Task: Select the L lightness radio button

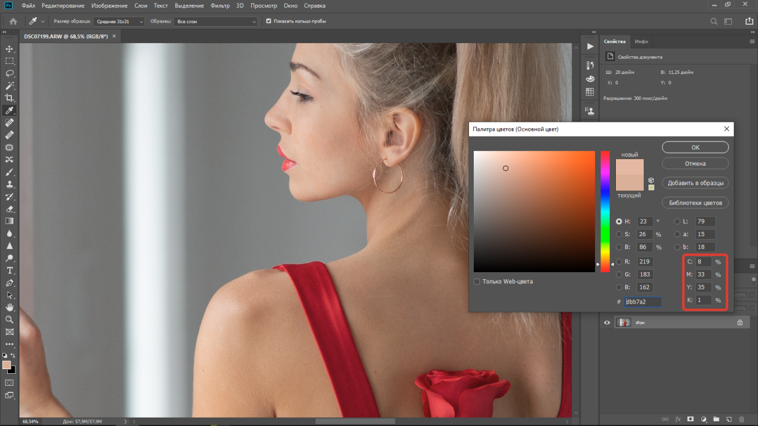Action: 677,221
